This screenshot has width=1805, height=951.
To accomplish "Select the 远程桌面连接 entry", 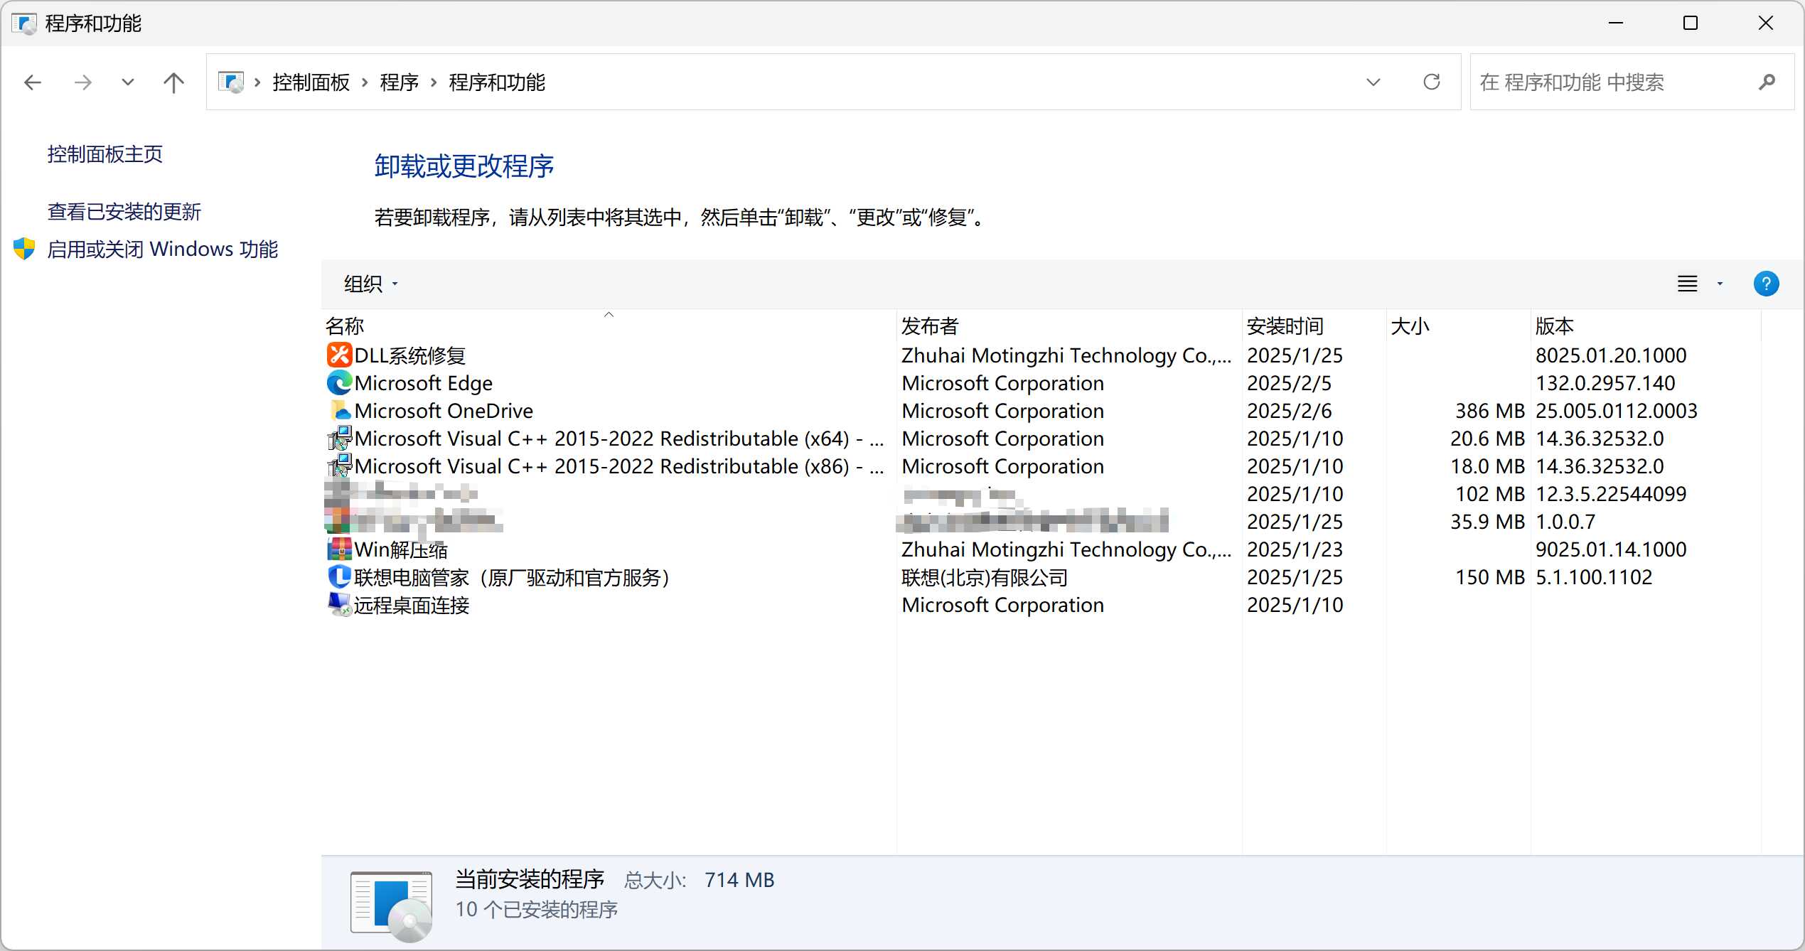I will tap(1041, 605).
